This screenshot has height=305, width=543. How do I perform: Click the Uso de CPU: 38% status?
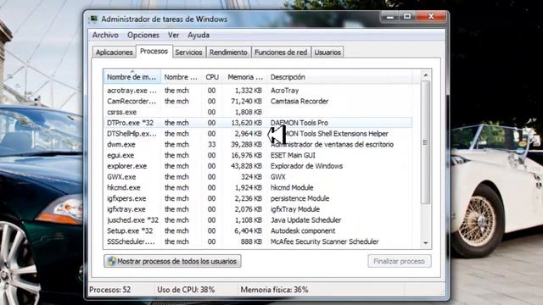point(186,290)
